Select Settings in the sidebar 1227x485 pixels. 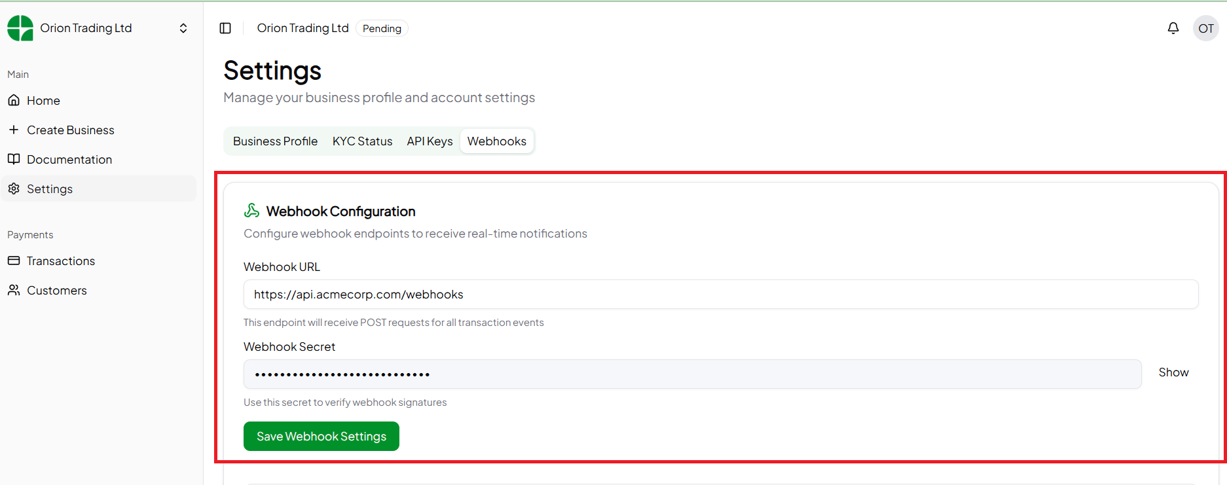coord(99,189)
